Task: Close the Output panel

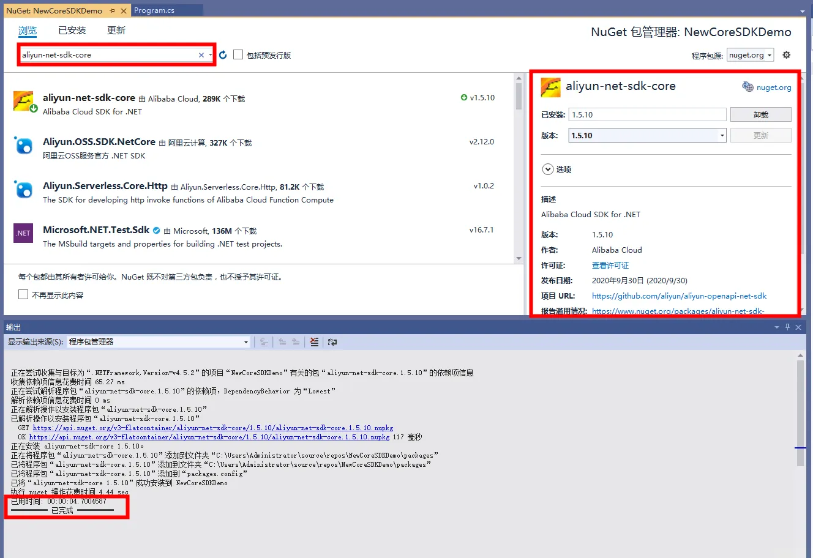Action: coord(798,327)
